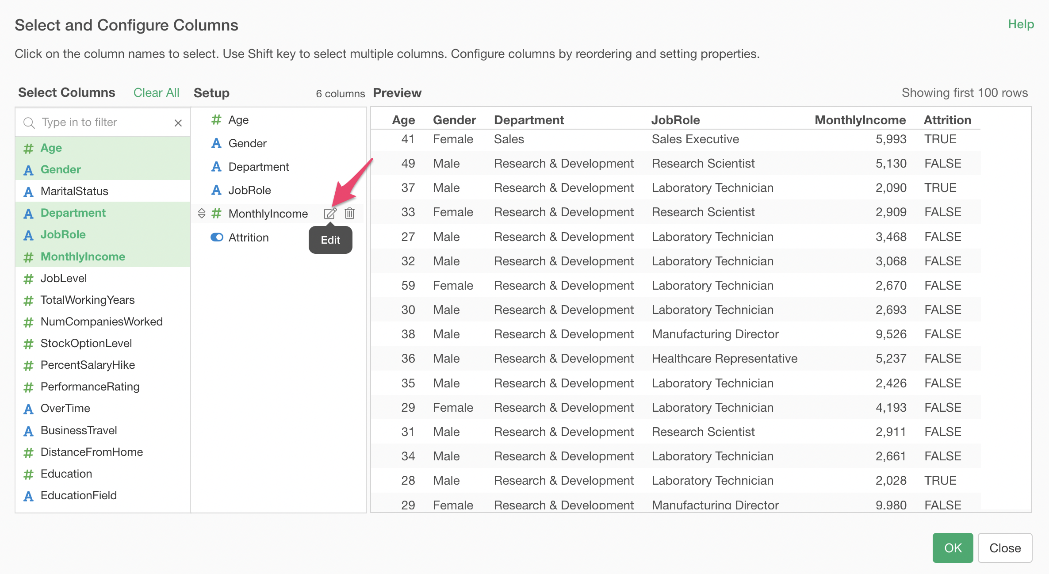Select the Attrition row in Setup list
This screenshot has width=1049, height=574.
coord(249,237)
